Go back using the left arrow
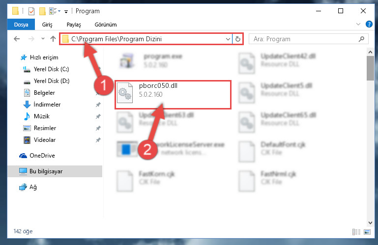This screenshot has height=245, width=378. pos(17,39)
